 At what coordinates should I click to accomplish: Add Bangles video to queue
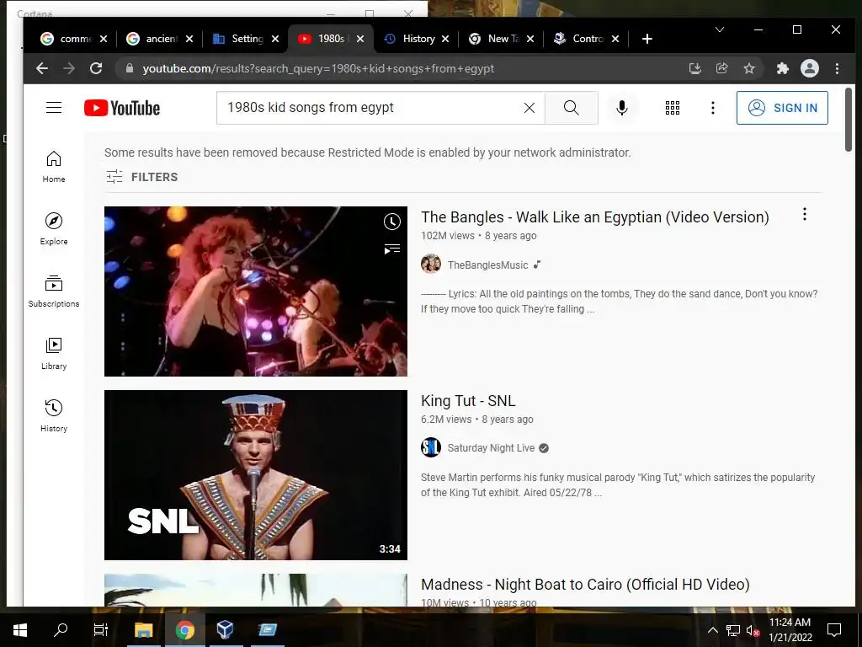coord(391,249)
